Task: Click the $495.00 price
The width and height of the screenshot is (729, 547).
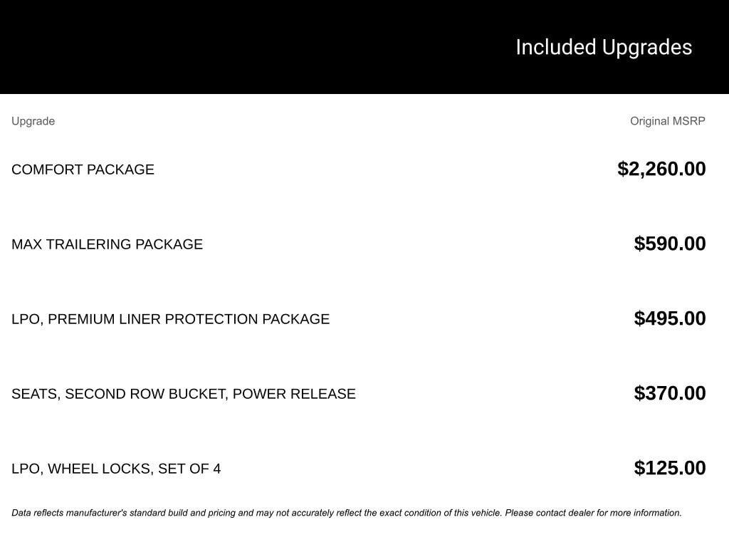Action: 670,318
